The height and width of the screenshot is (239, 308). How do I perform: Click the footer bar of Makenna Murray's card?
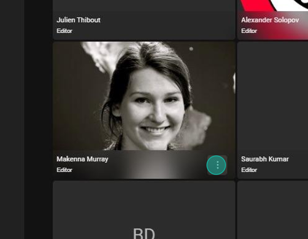[x=144, y=165]
